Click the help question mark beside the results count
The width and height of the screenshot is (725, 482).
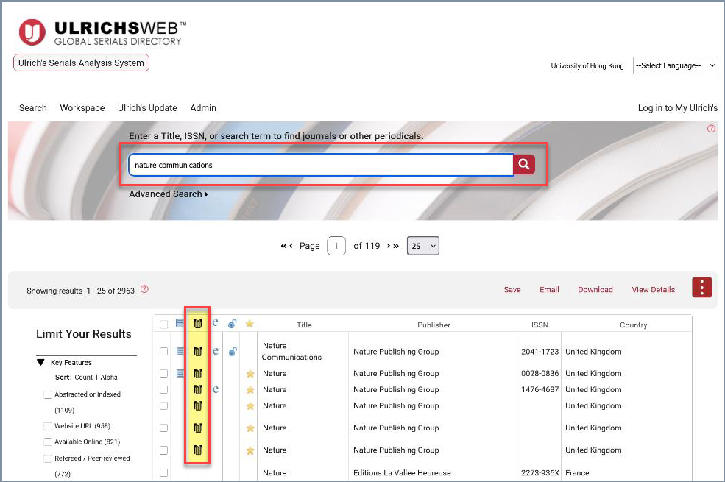144,289
